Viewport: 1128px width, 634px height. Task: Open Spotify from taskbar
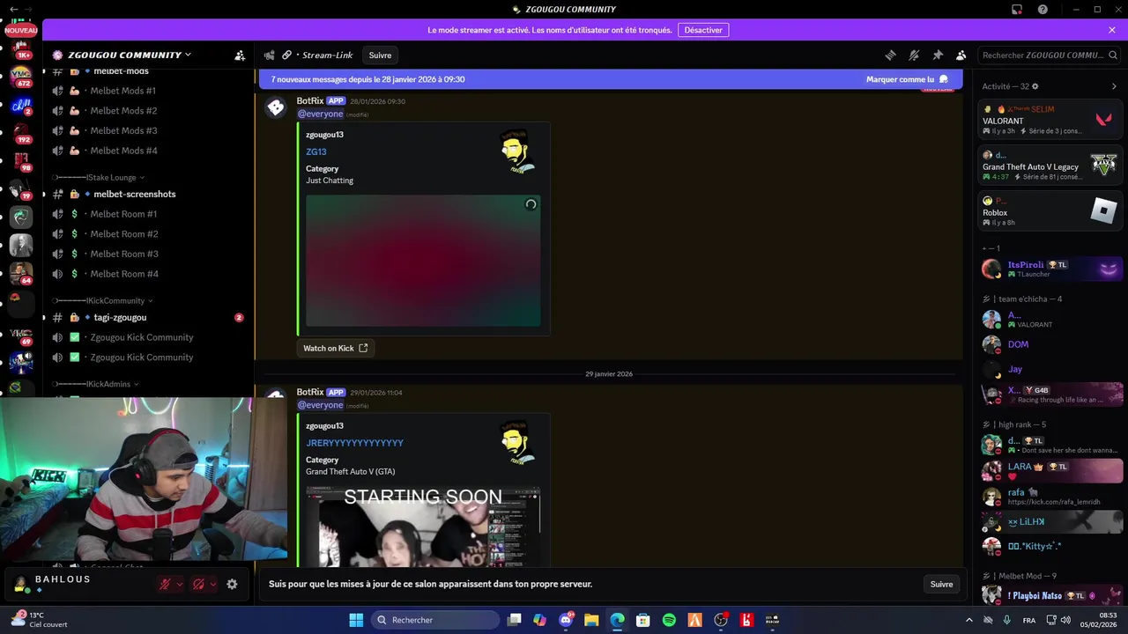(x=669, y=620)
